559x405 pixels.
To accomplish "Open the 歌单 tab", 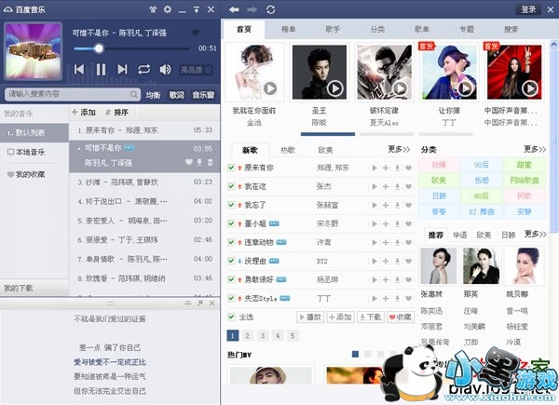I will 422,29.
